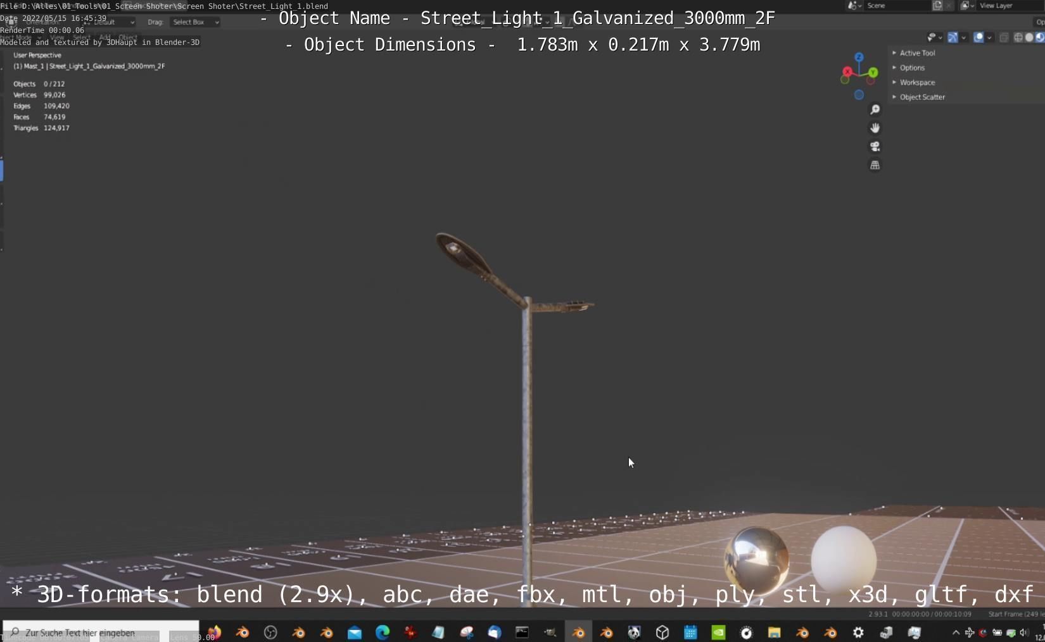Click the 'Faces 74,619' statistic
The image size is (1045, 642).
39,117
